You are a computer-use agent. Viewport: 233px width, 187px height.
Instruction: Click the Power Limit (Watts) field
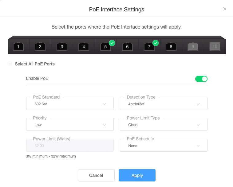tap(70, 145)
